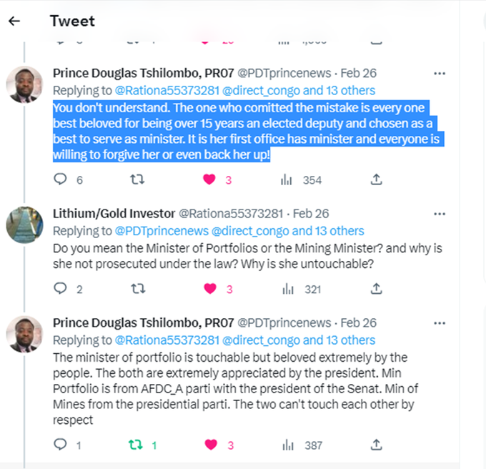View analytics showing 354 views
The width and height of the screenshot is (486, 469).
[287, 180]
